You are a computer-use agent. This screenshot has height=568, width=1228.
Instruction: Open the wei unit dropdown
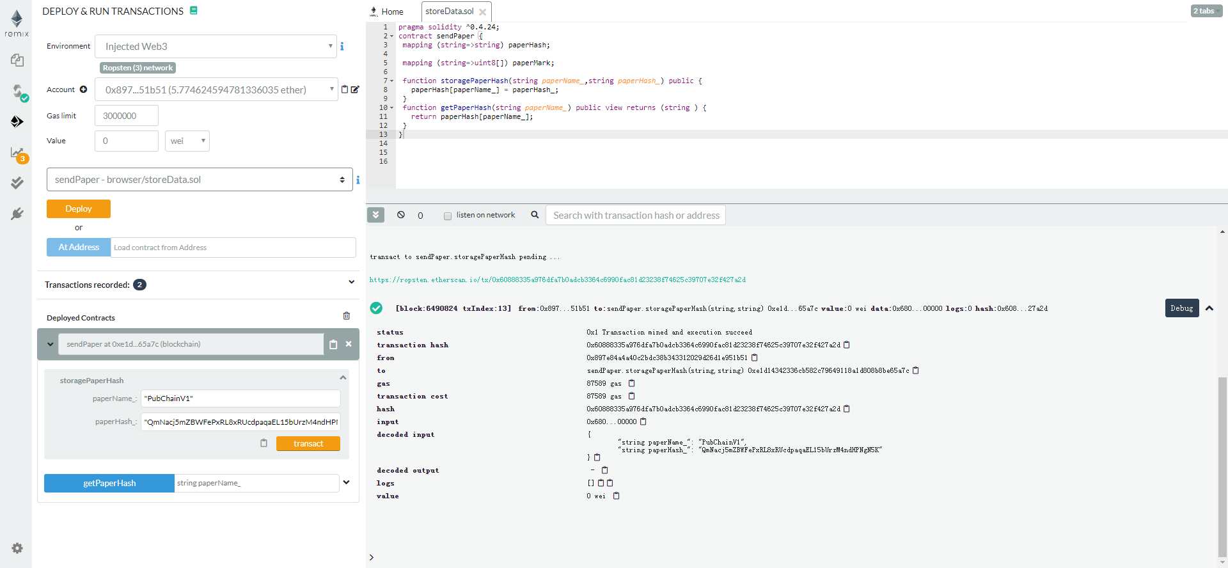(x=187, y=141)
